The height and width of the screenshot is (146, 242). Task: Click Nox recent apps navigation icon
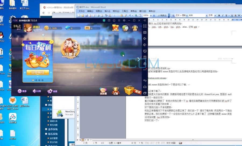tap(145, 93)
